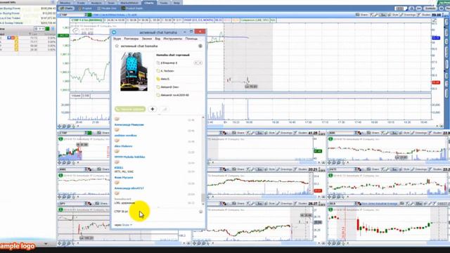Click the Skype chat history scrollbar thumb
Image resolution: width=450 pixels, height=253 pixels.
(x=203, y=197)
